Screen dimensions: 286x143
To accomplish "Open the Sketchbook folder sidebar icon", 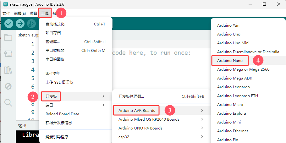I will (x=8, y=37).
